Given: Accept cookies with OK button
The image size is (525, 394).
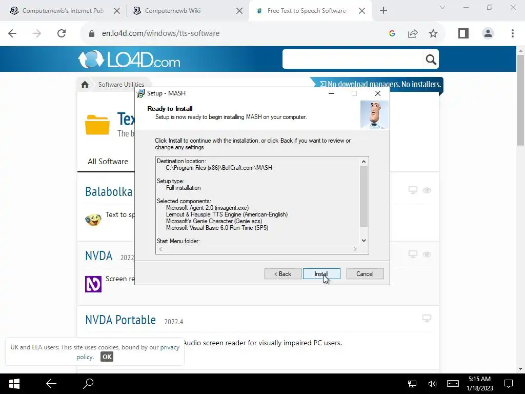Looking at the screenshot, I should [107, 357].
